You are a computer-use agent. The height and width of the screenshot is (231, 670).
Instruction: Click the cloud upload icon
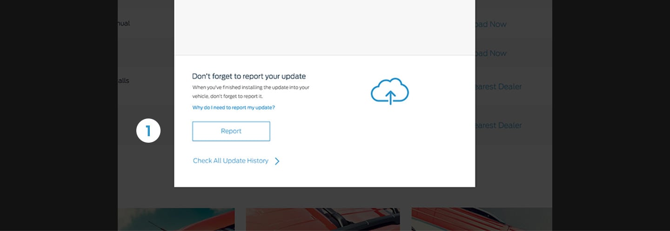click(389, 91)
